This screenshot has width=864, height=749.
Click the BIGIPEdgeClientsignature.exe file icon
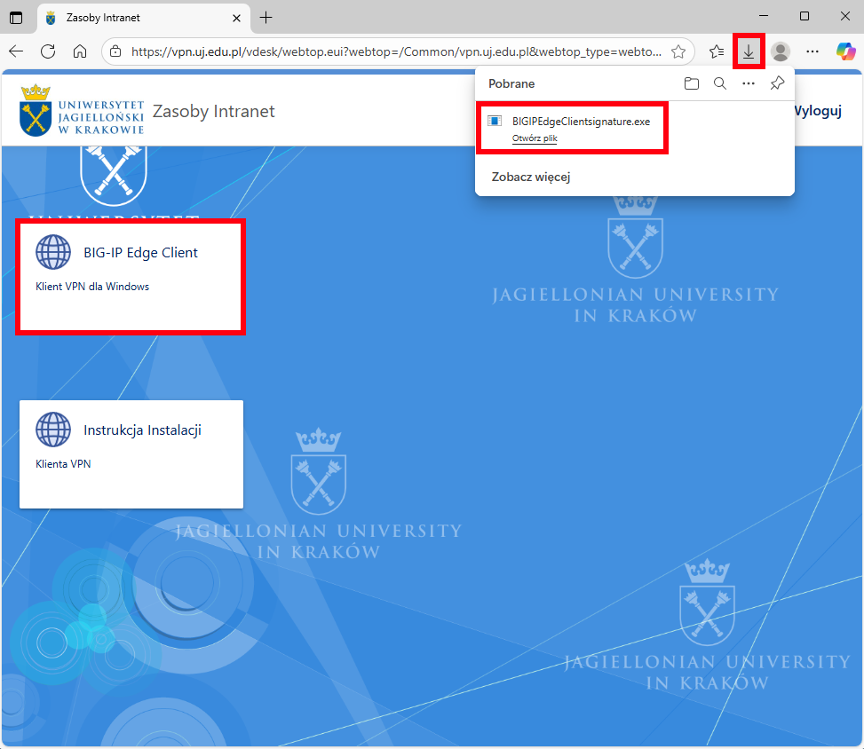point(495,122)
